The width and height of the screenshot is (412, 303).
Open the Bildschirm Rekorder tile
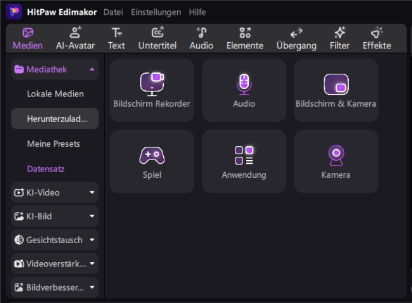pyautogui.click(x=152, y=90)
